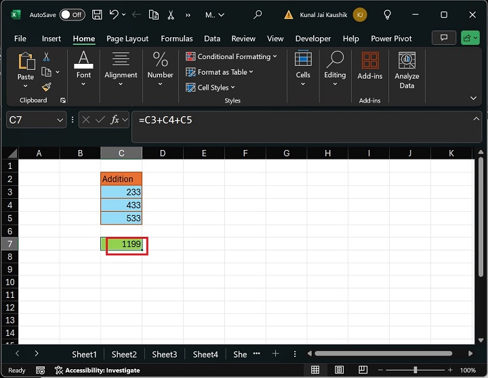Click the Cut scissors icon in Clipboard group

coord(47,57)
